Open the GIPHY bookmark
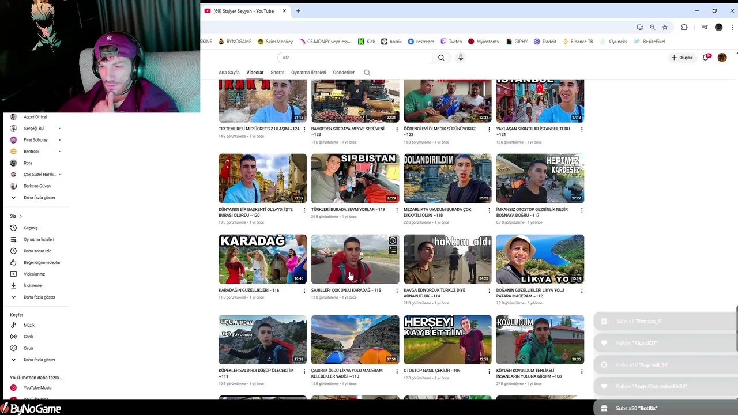Image resolution: width=738 pixels, height=415 pixels. point(517,41)
